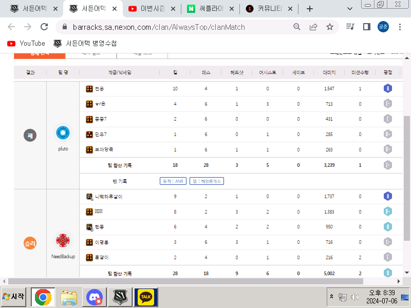
Task: Bookmark this page with the star icon
Action: point(330,27)
